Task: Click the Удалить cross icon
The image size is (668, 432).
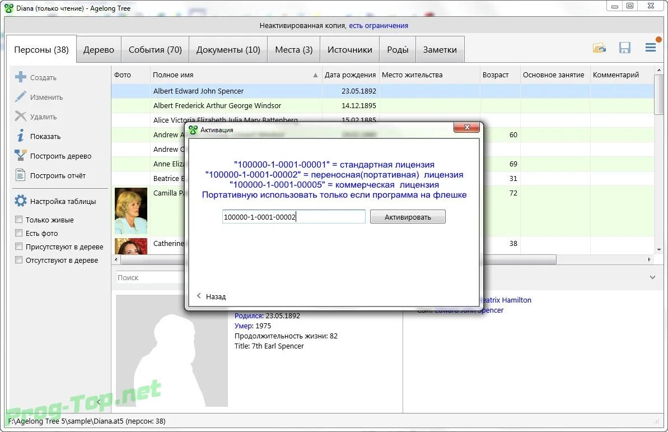Action: pyautogui.click(x=21, y=117)
